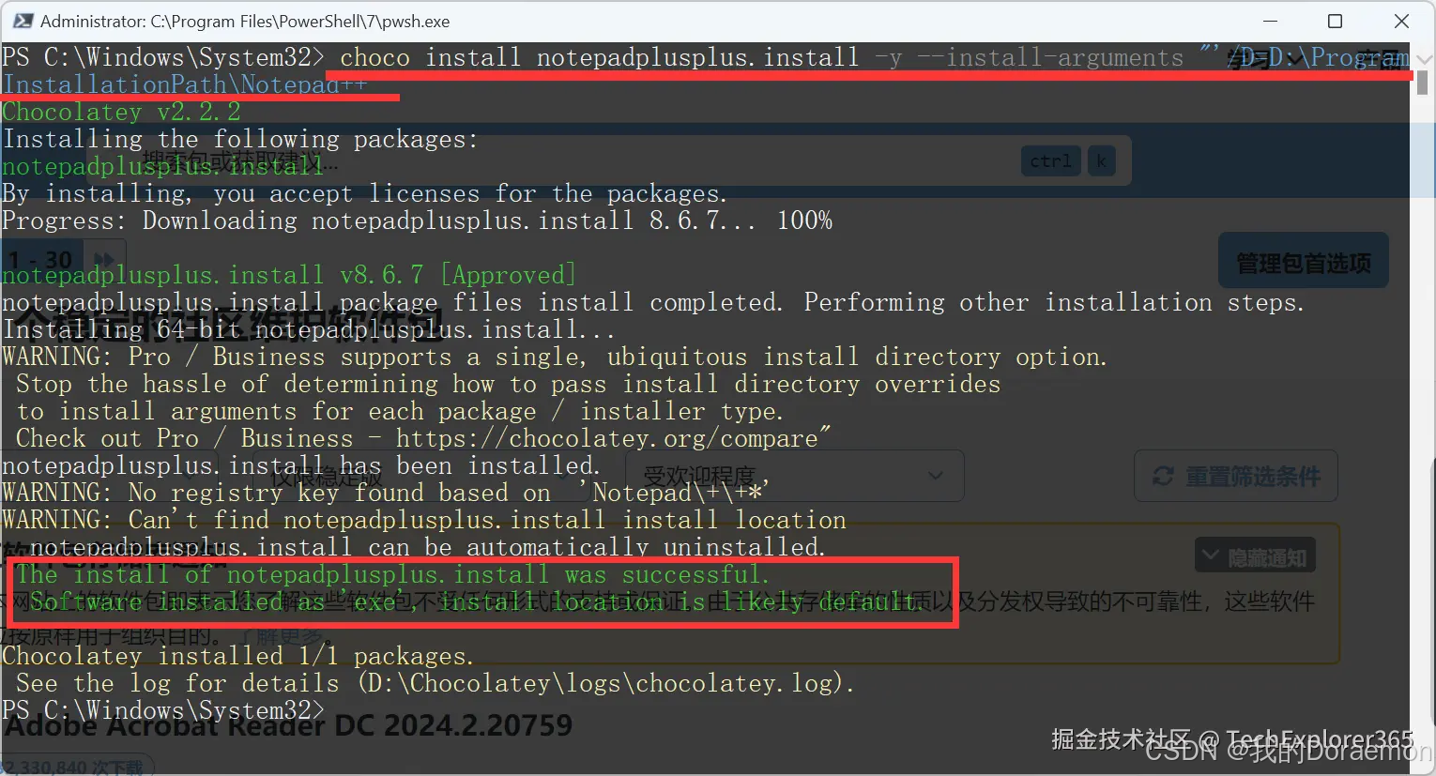Click the 'Progress: Downloading notepadplusplus.install 8.6.7... 100%' line
This screenshot has height=776, width=1436.
click(x=417, y=221)
